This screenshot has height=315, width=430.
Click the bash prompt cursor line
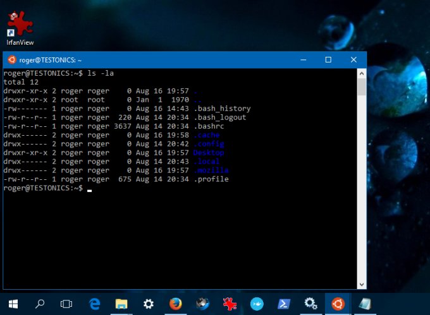[90, 188]
